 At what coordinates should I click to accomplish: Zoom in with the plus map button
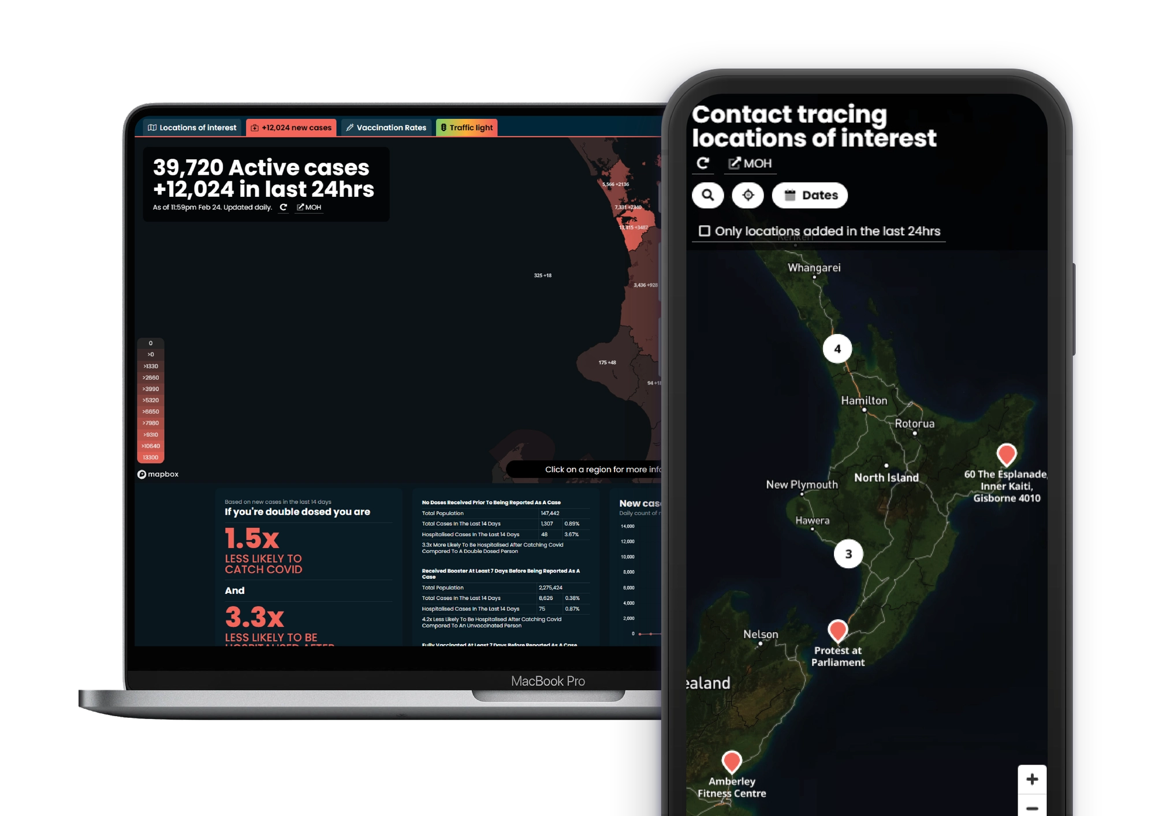(1032, 779)
